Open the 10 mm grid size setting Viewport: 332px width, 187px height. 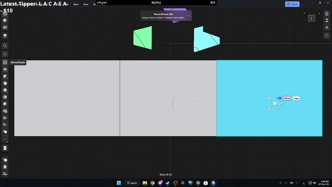pos(327,20)
